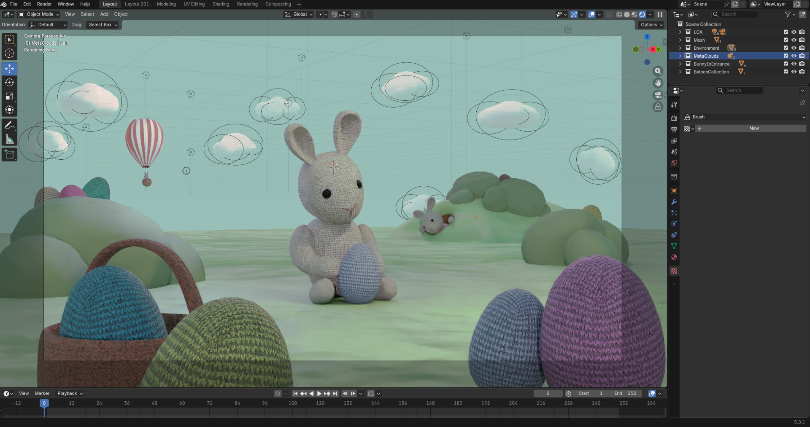Switch to the Shading workspace tab

221,4
